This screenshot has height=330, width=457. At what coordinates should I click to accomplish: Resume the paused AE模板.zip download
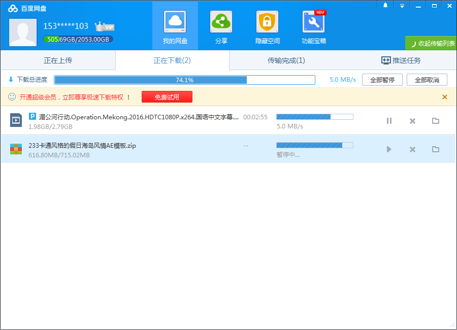click(x=389, y=149)
